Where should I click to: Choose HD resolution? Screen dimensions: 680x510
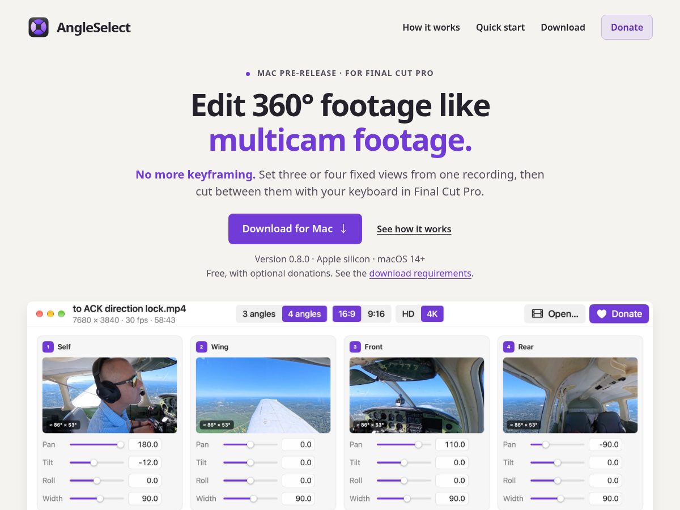[408, 314]
